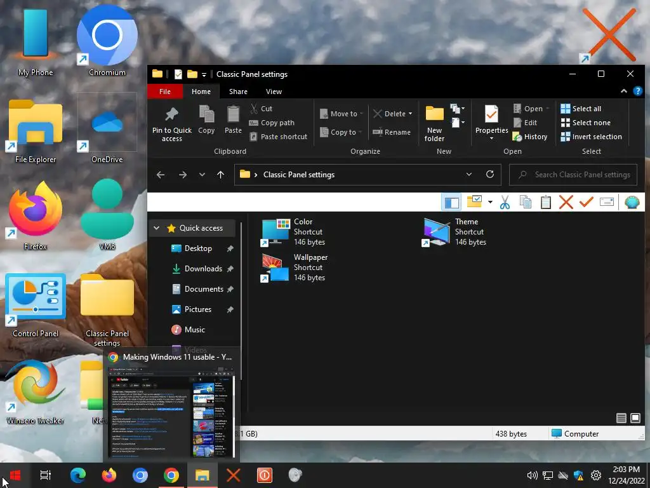Viewport: 650px width, 488px height.
Task: Switch to large icons view in status bar
Action: pos(635,418)
